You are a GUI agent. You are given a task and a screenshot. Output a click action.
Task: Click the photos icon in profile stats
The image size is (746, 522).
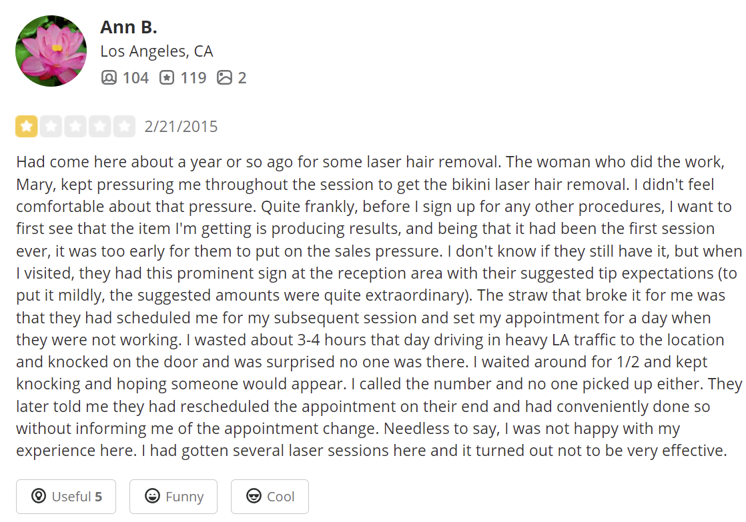click(x=225, y=78)
